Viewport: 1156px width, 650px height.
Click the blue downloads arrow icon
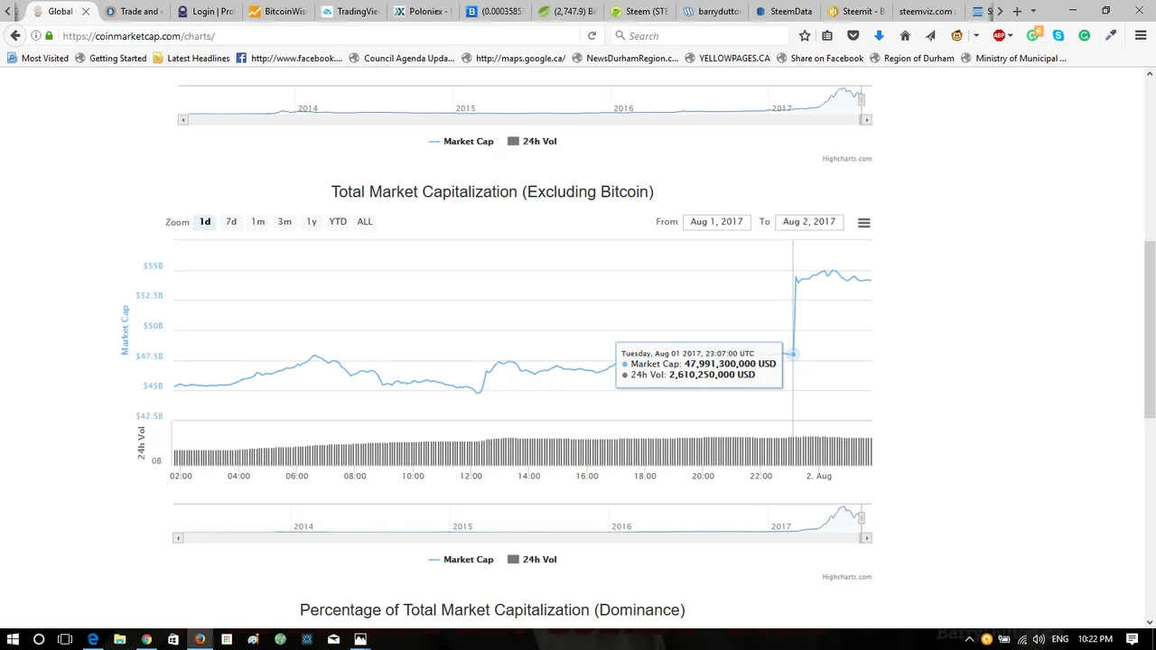click(879, 36)
